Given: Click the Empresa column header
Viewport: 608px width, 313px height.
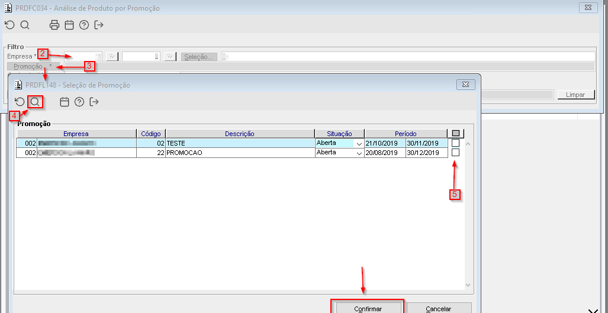Looking at the screenshot, I should [x=76, y=134].
